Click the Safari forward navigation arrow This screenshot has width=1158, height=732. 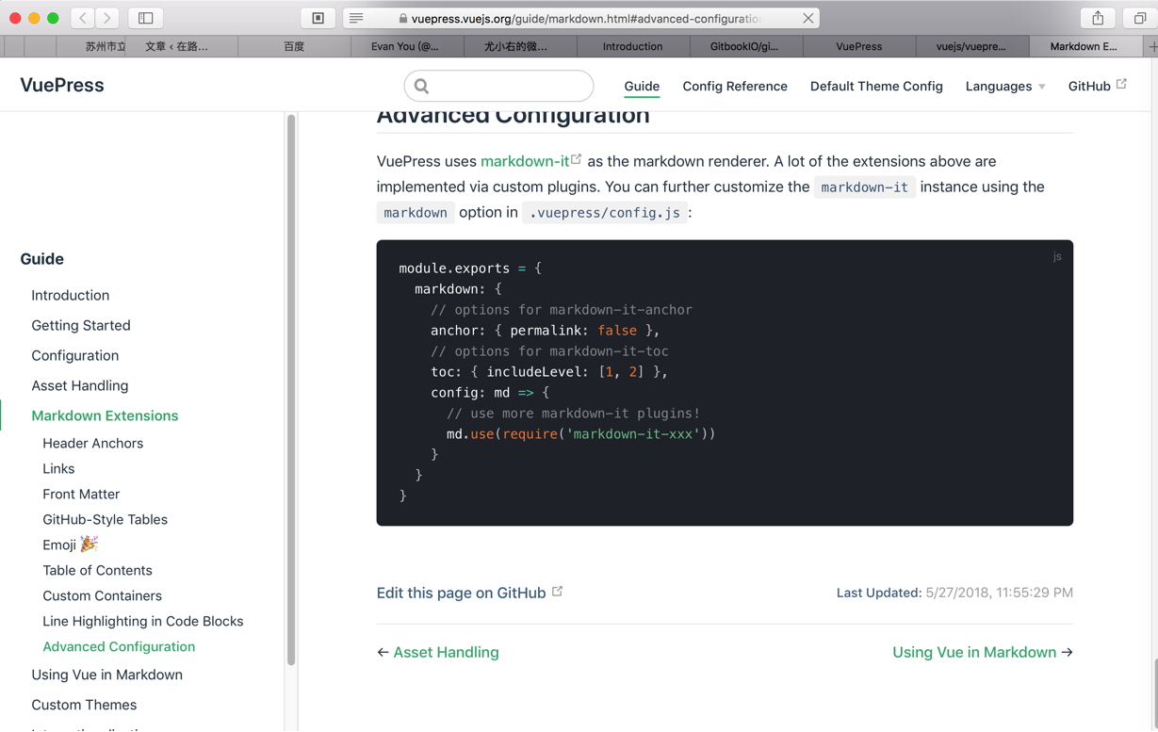tap(107, 18)
